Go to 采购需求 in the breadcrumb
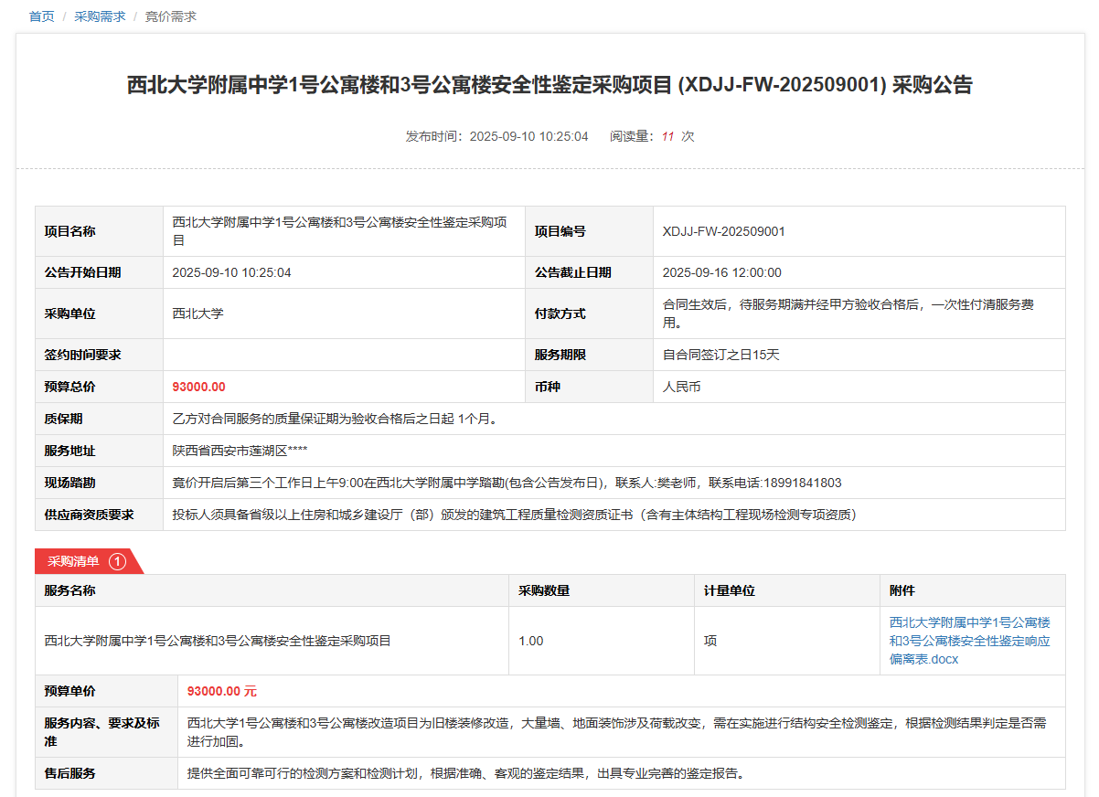 click(x=100, y=16)
